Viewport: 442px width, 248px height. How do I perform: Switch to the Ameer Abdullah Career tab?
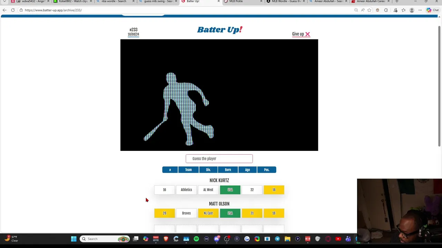pyautogui.click(x=371, y=1)
